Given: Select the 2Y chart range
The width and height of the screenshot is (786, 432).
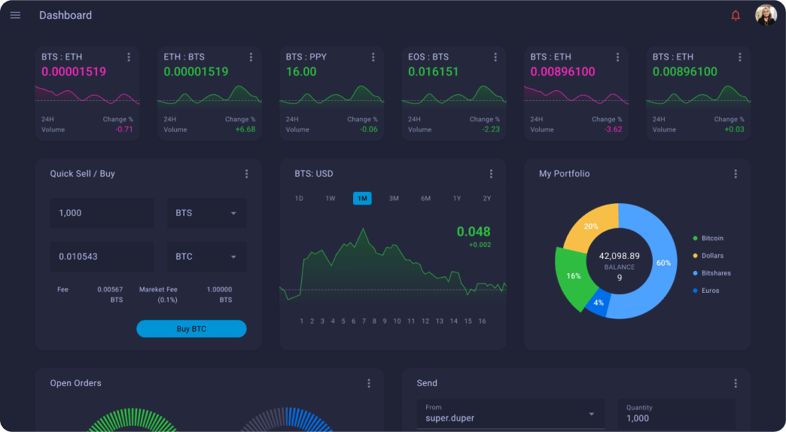Looking at the screenshot, I should pyautogui.click(x=487, y=199).
